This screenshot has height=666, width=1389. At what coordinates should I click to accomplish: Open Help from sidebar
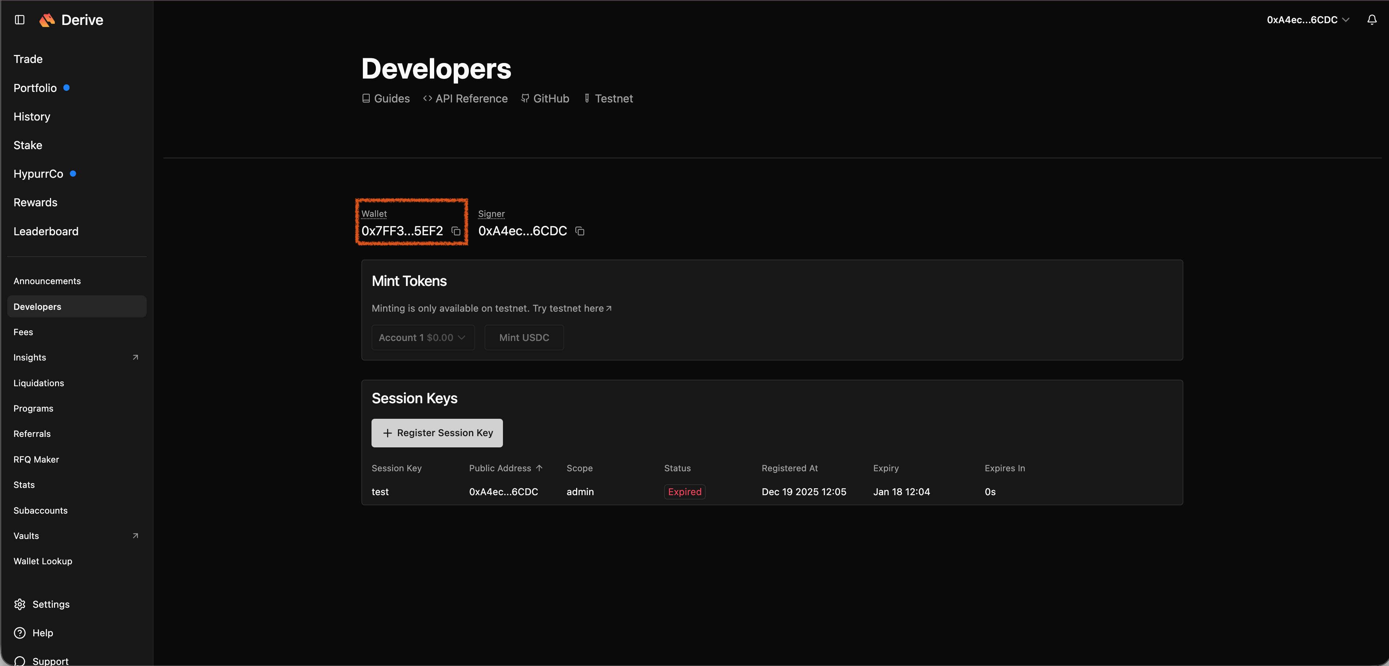point(42,633)
